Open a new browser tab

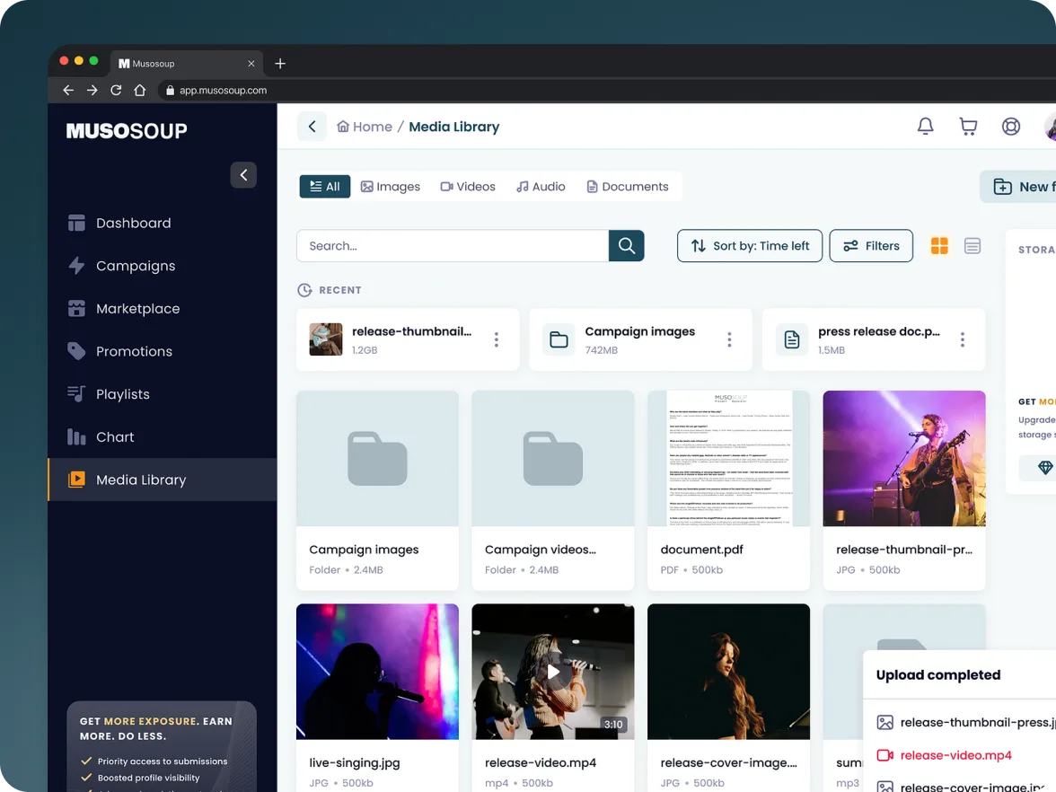[280, 63]
